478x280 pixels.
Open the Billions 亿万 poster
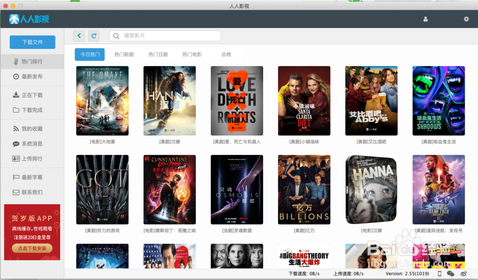tap(304, 190)
